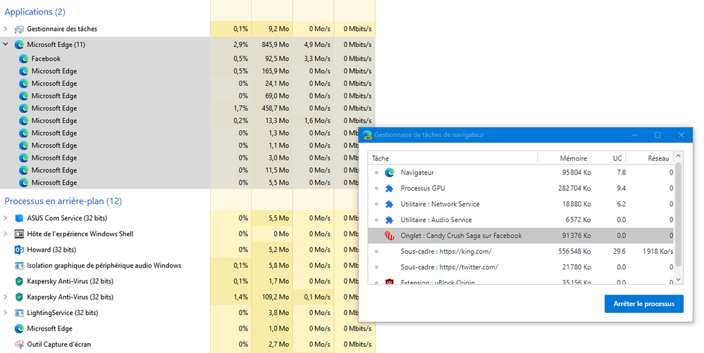Click the Howard (32 bits) Outlook icon

[19, 250]
